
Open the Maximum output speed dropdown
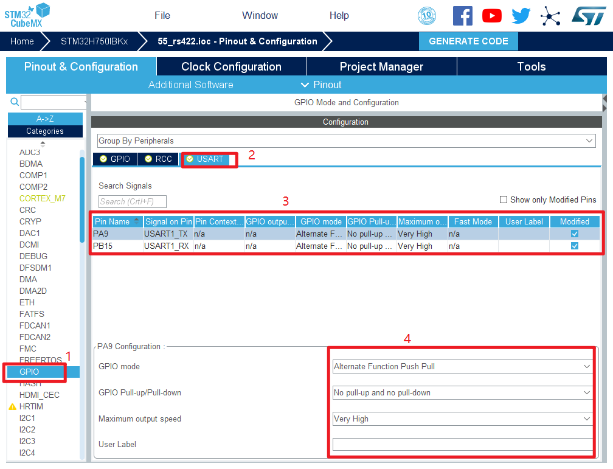point(462,419)
